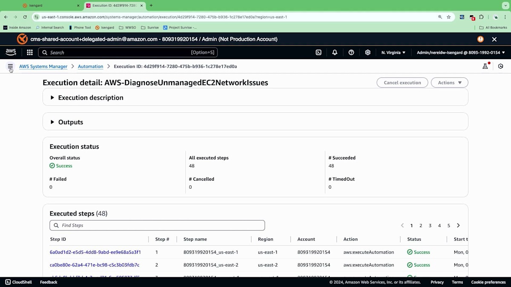Click the Feedback footer link
Screen dimensions: 511x287
pos(49,282)
